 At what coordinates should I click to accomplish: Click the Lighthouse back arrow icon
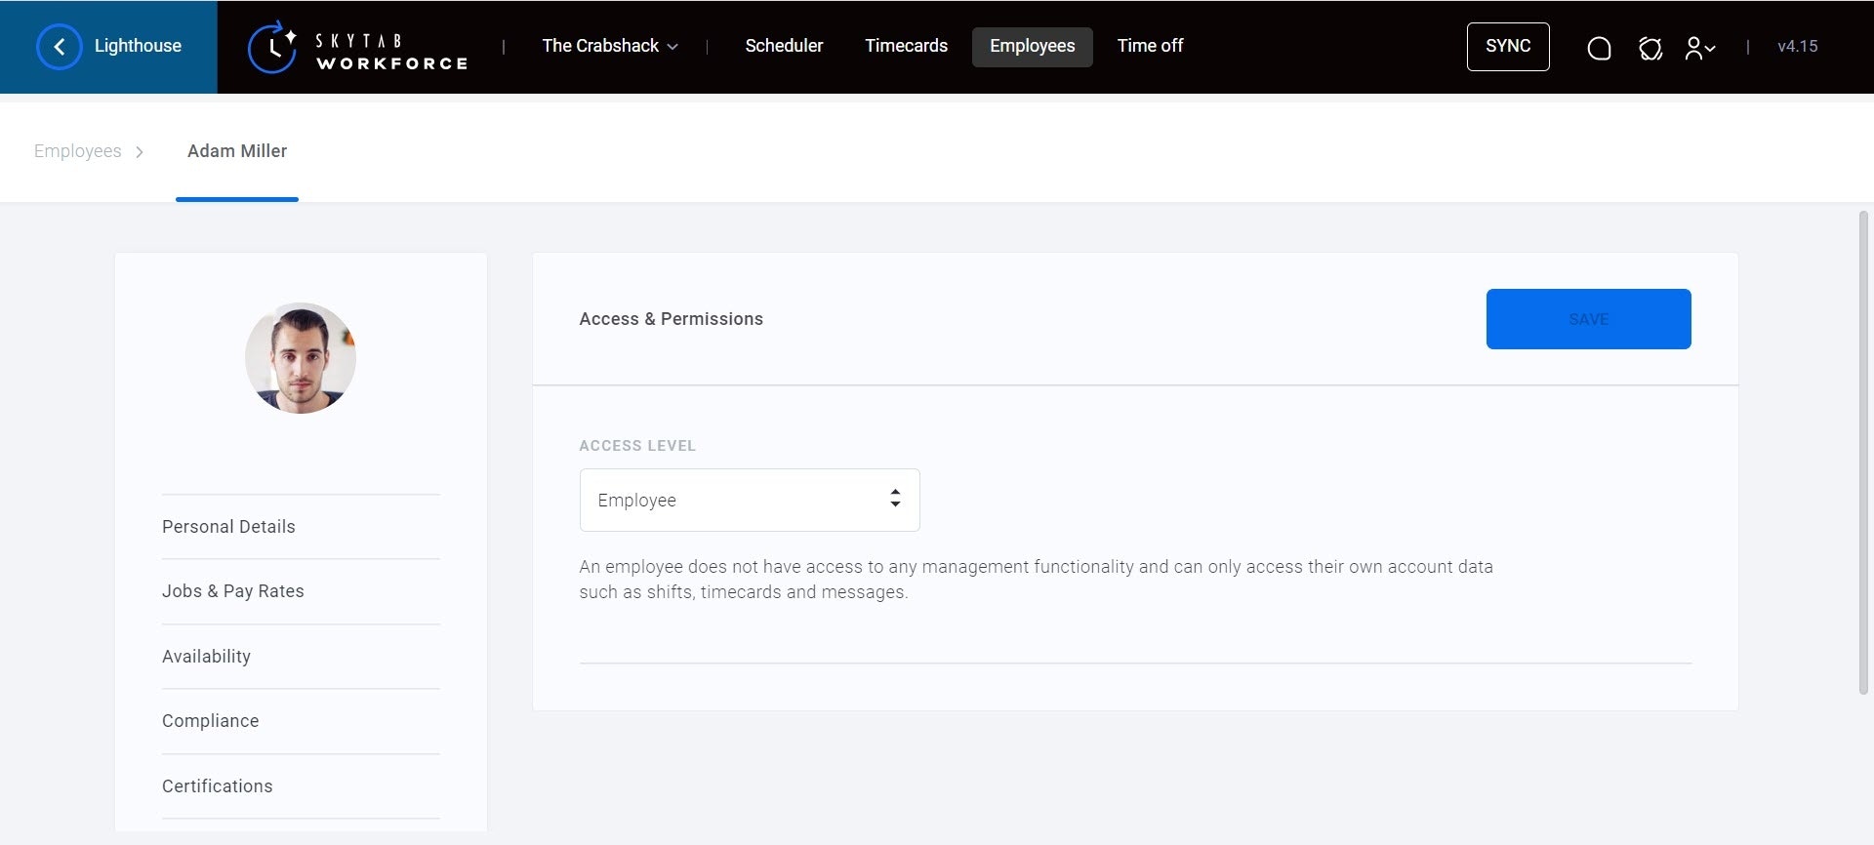pyautogui.click(x=59, y=47)
